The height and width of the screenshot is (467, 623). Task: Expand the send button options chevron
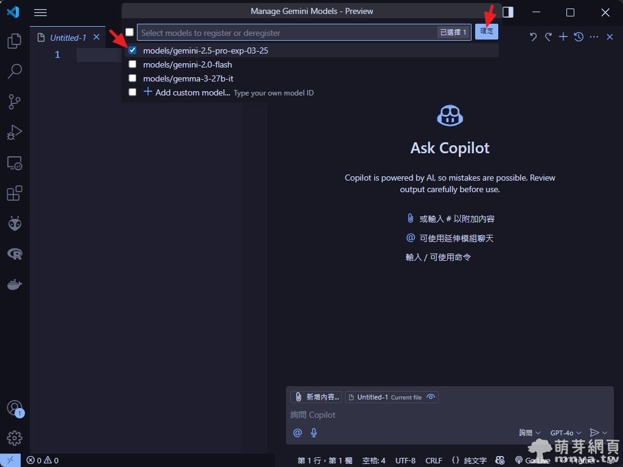(605, 433)
